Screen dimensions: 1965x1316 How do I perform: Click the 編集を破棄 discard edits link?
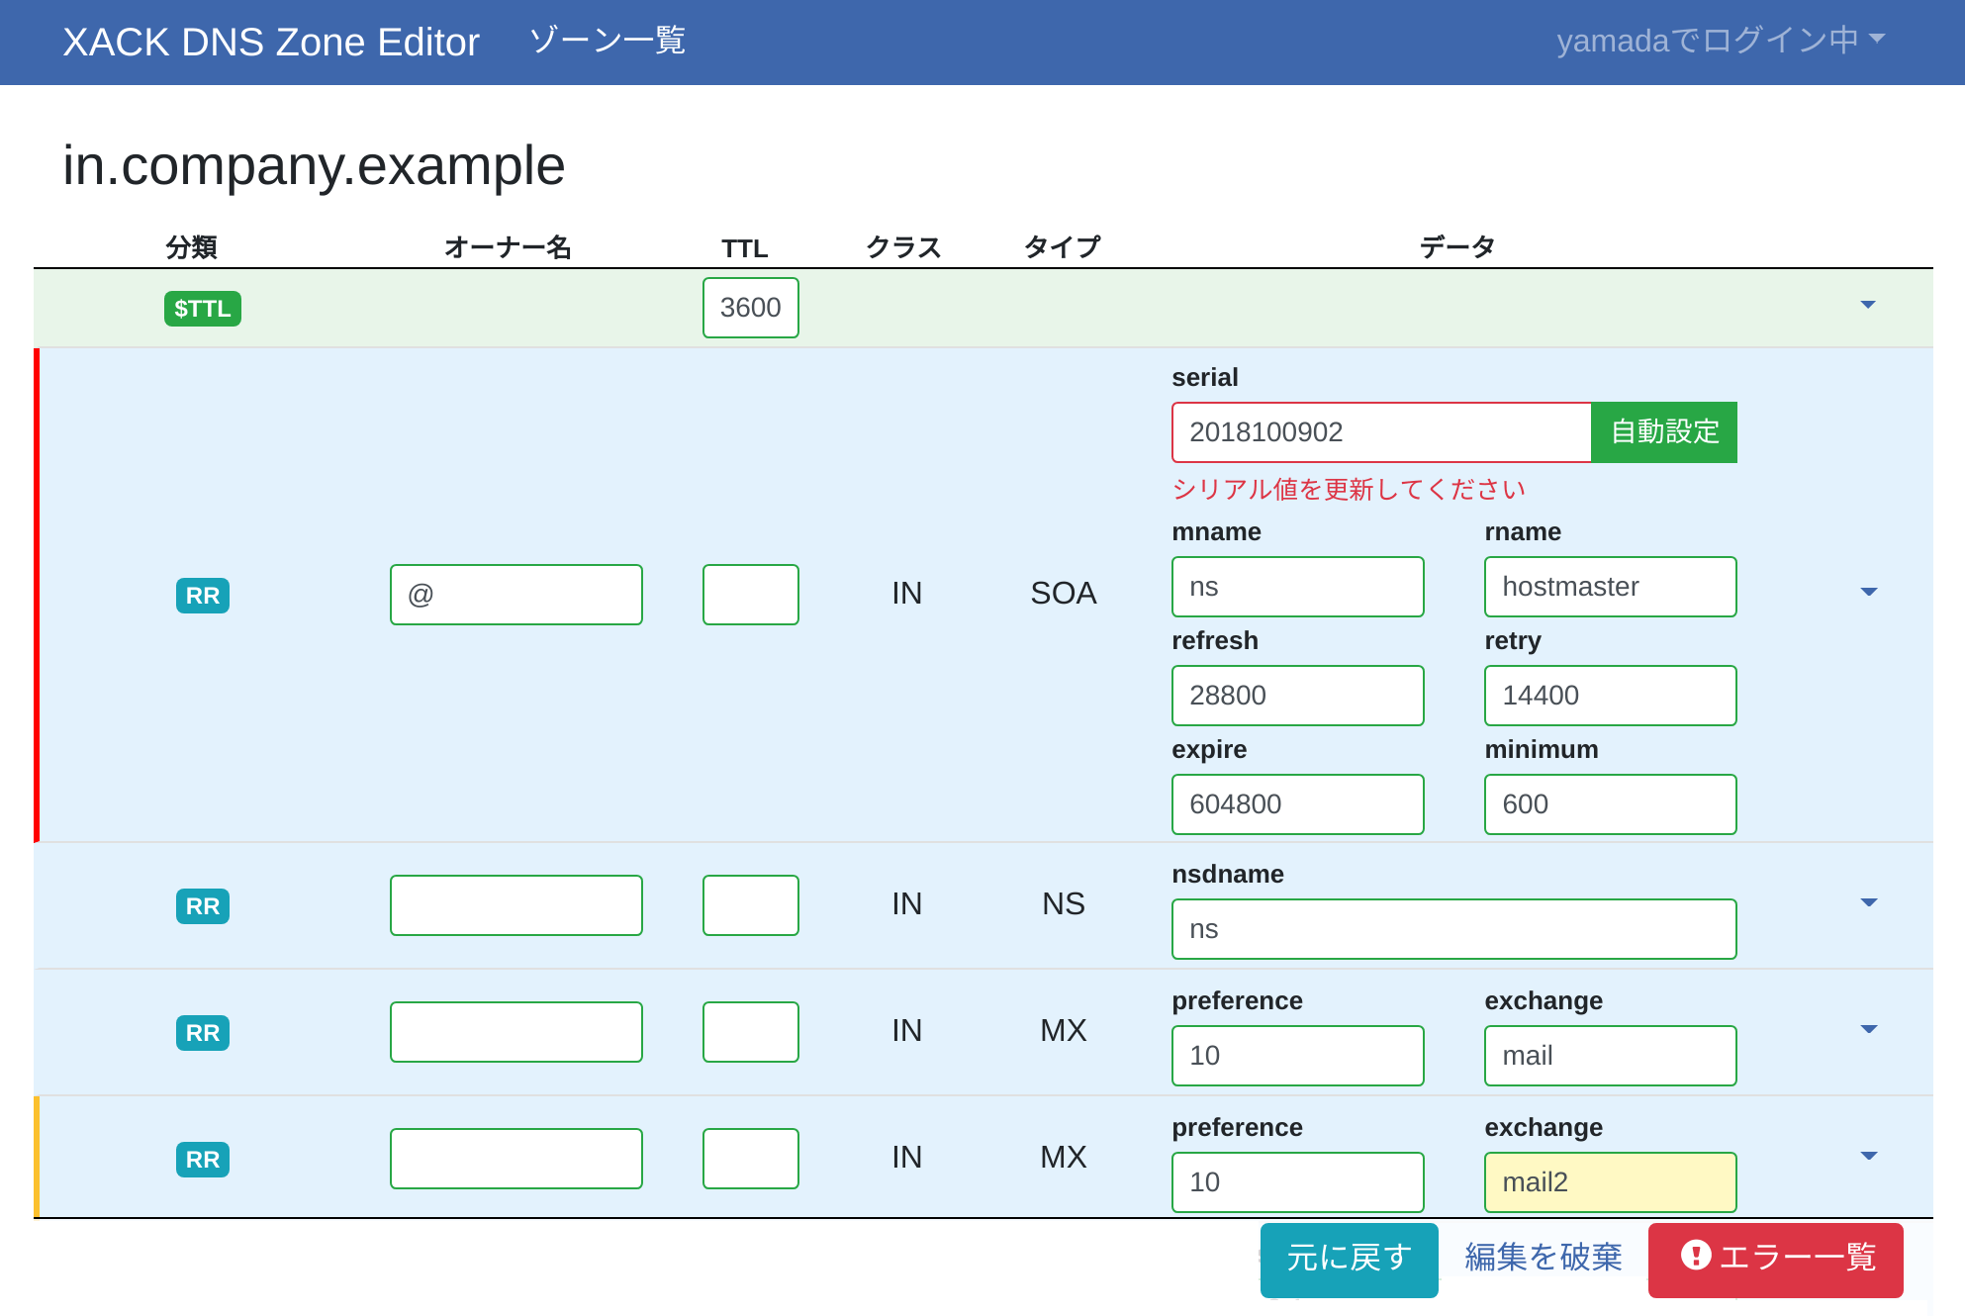1543,1257
